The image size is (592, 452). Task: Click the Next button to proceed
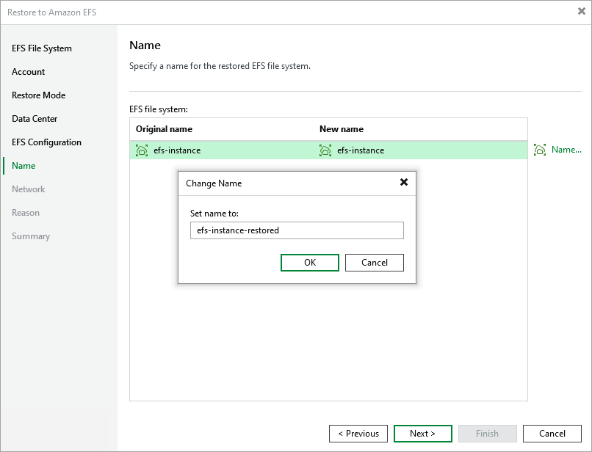[x=422, y=433]
